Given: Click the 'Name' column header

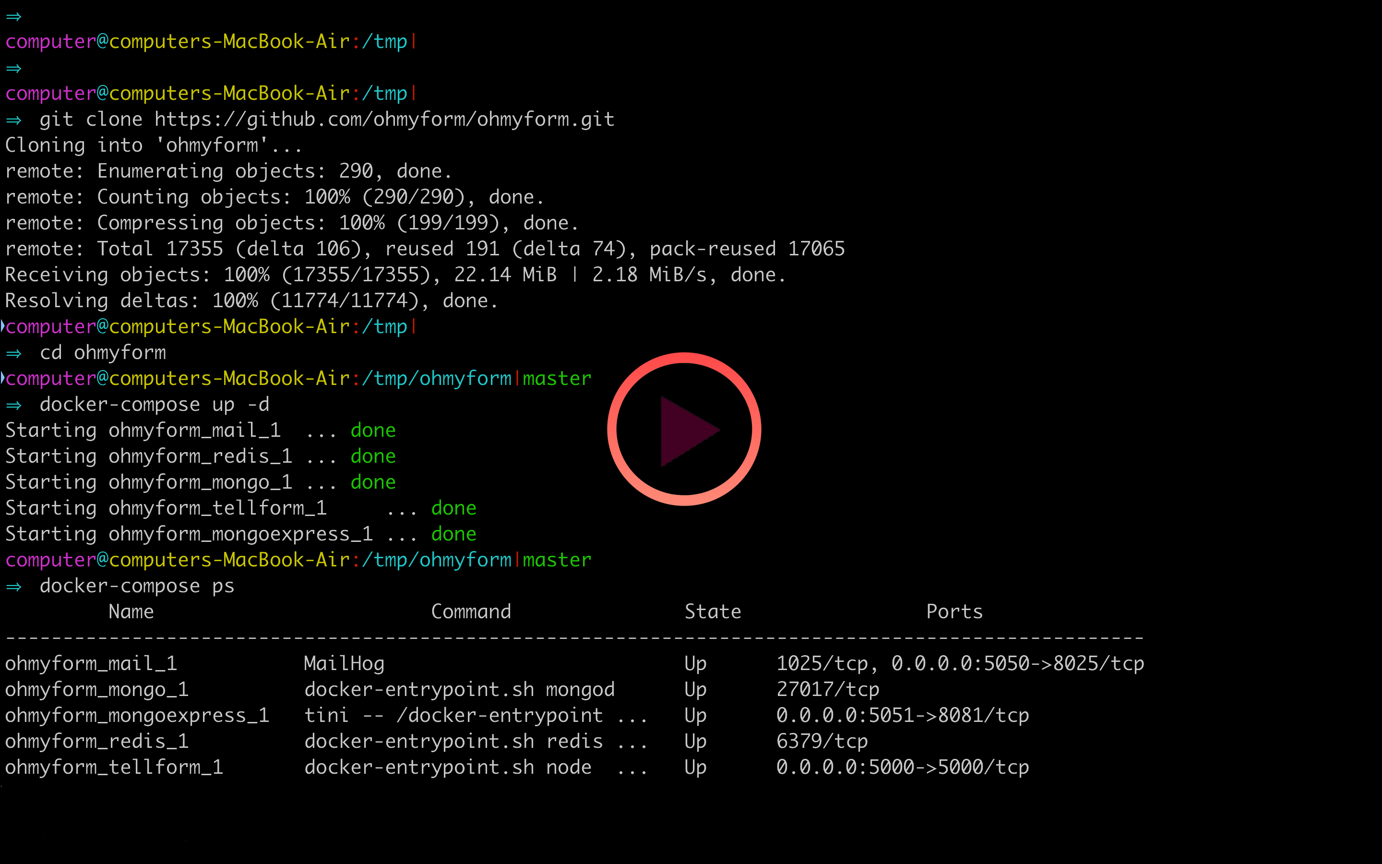Looking at the screenshot, I should [x=131, y=612].
